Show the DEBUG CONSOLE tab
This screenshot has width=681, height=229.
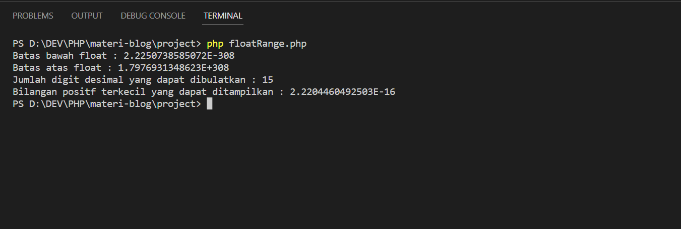pos(153,16)
